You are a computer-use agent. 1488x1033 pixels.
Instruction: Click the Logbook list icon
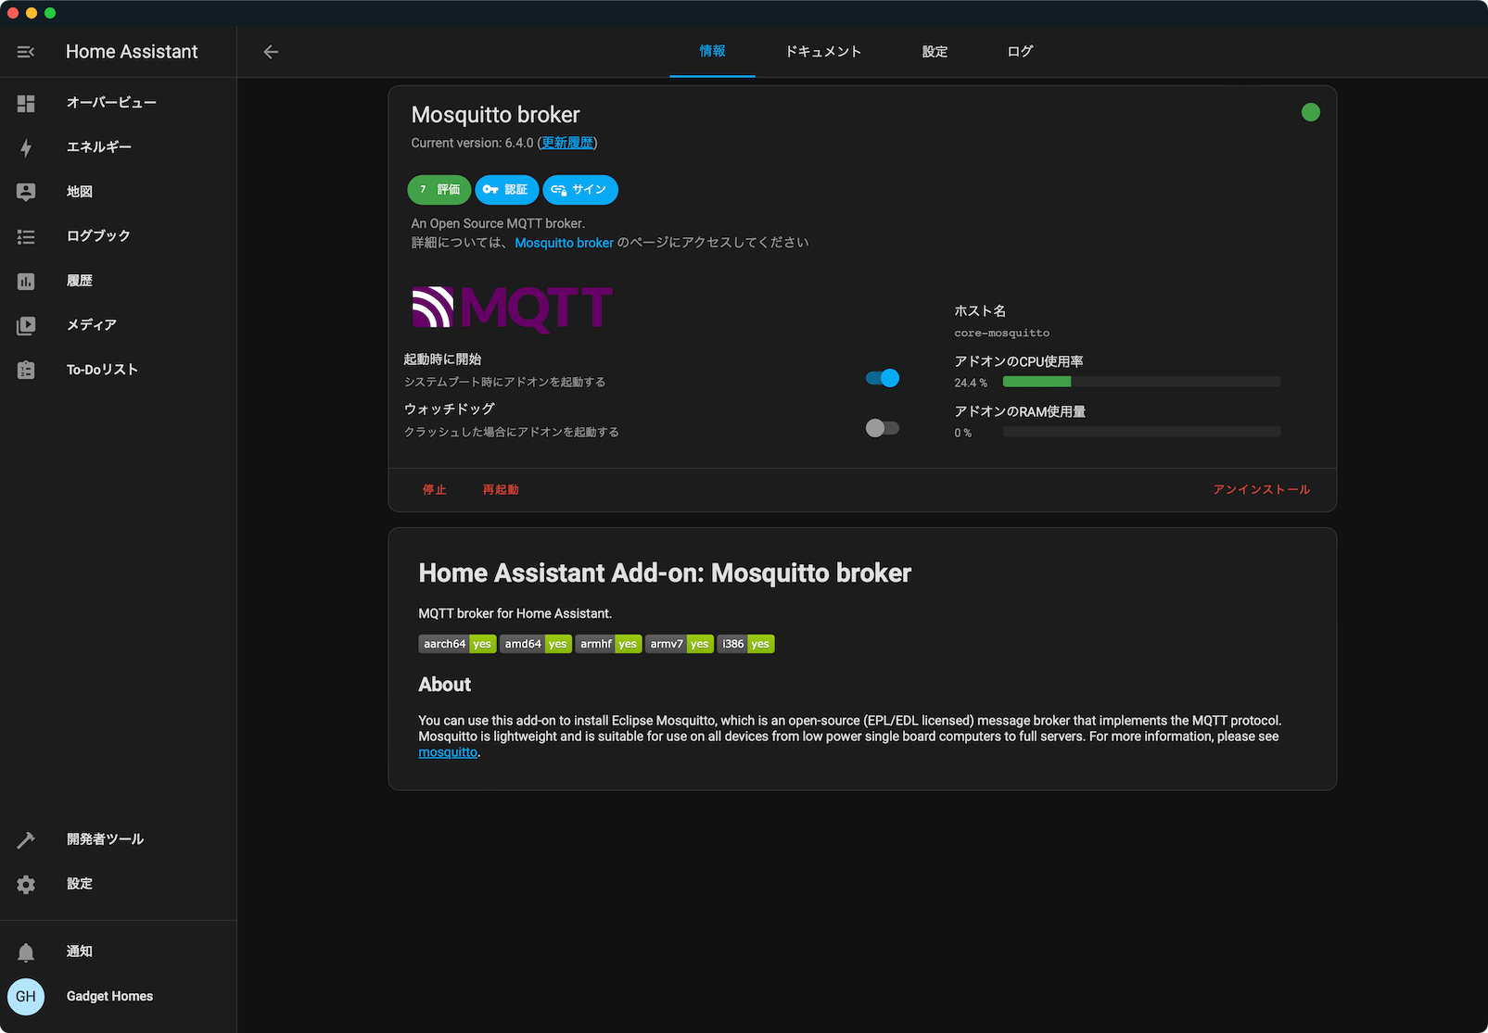point(26,236)
